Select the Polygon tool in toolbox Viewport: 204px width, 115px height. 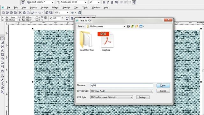[x=2, y=63]
